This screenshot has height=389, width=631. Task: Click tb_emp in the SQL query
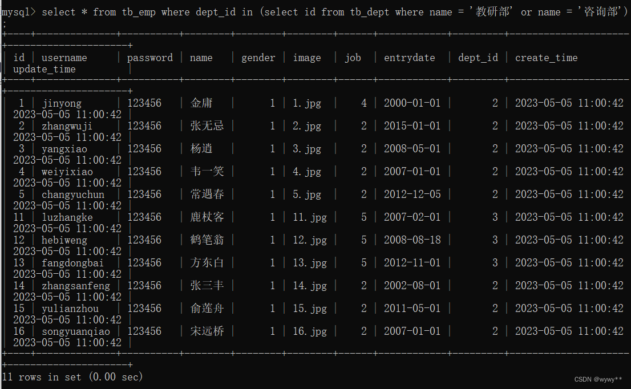139,13
